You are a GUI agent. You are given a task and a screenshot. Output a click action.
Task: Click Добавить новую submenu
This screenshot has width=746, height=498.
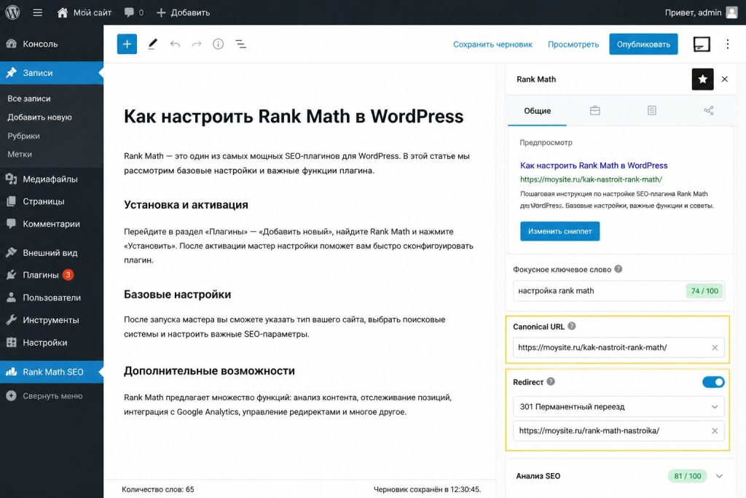tap(39, 117)
